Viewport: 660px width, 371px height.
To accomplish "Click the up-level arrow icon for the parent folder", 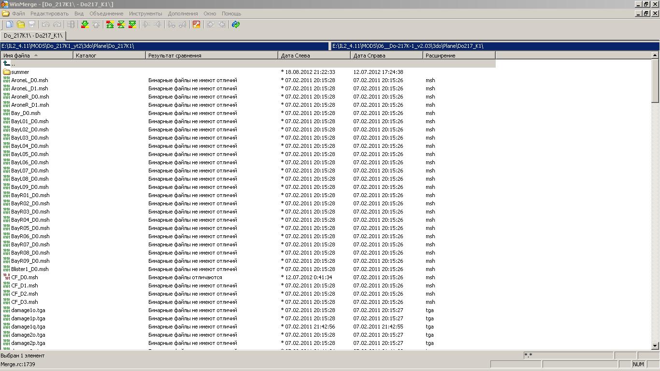I will coord(7,63).
